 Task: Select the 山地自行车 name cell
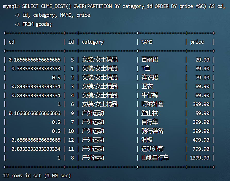(x=155, y=158)
